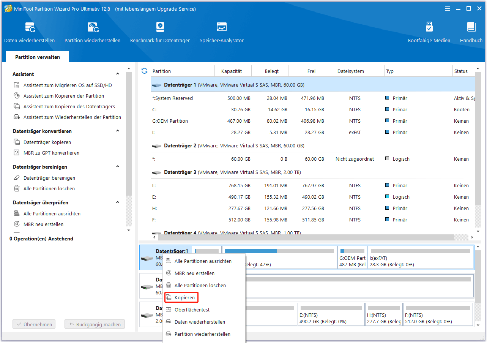Select I: exFAT partition row
This screenshot has height=343, width=487.
pyautogui.click(x=313, y=132)
